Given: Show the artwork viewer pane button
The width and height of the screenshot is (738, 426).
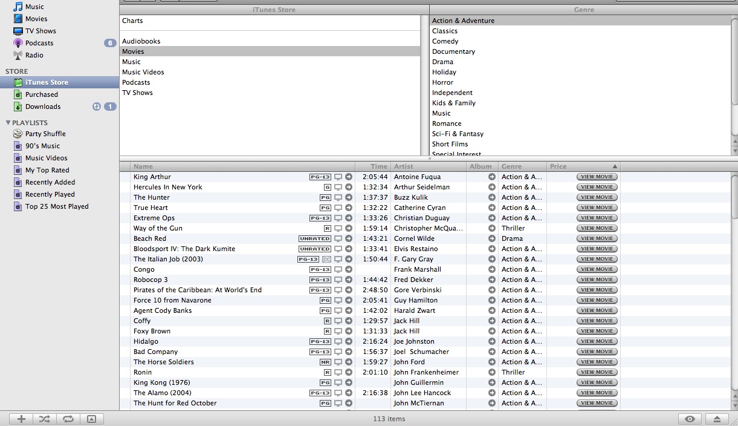Looking at the screenshot, I should [x=91, y=419].
